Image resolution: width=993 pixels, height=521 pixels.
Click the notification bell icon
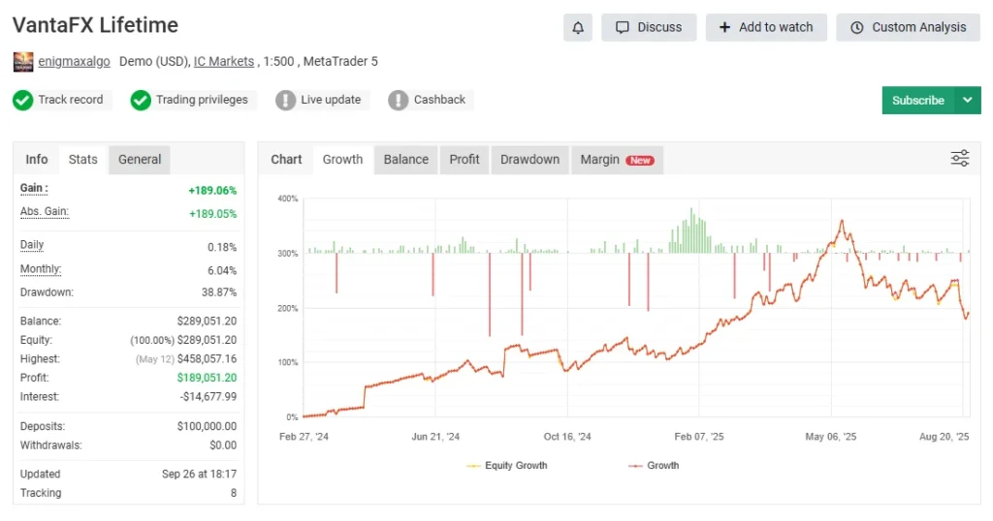pyautogui.click(x=578, y=27)
